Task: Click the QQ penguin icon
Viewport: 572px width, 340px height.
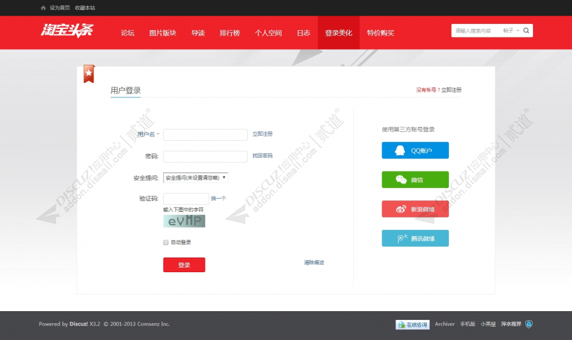Action: [400, 150]
